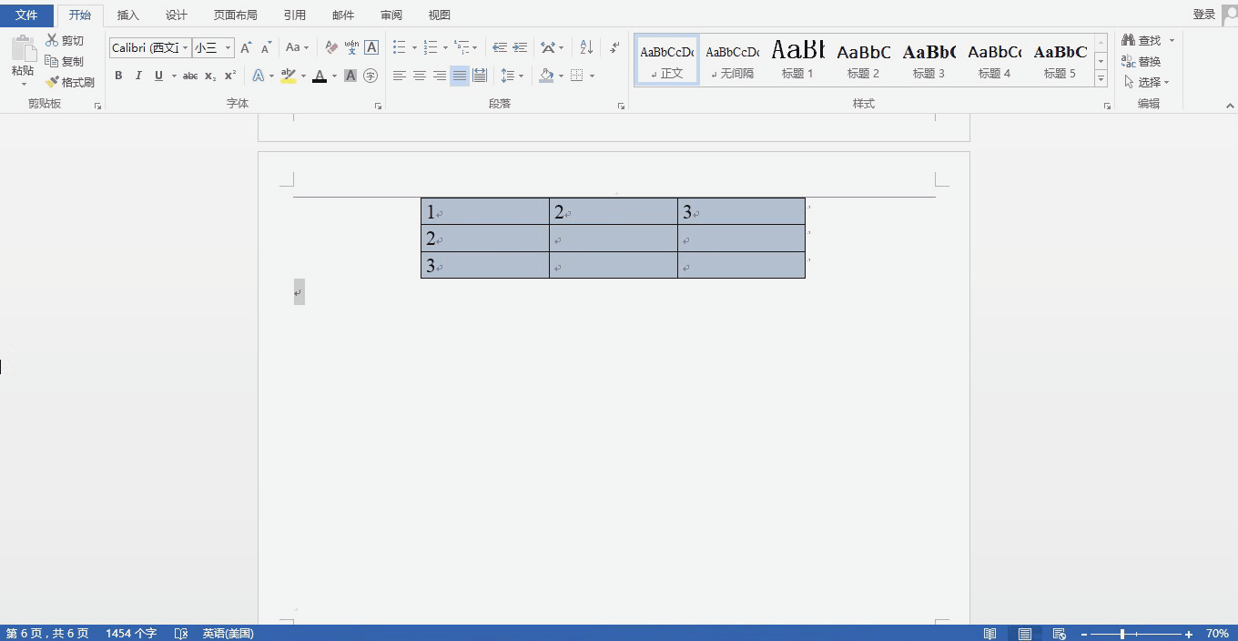This screenshot has width=1238, height=641.
Task: Apply distributed alignment
Action: pyautogui.click(x=480, y=76)
